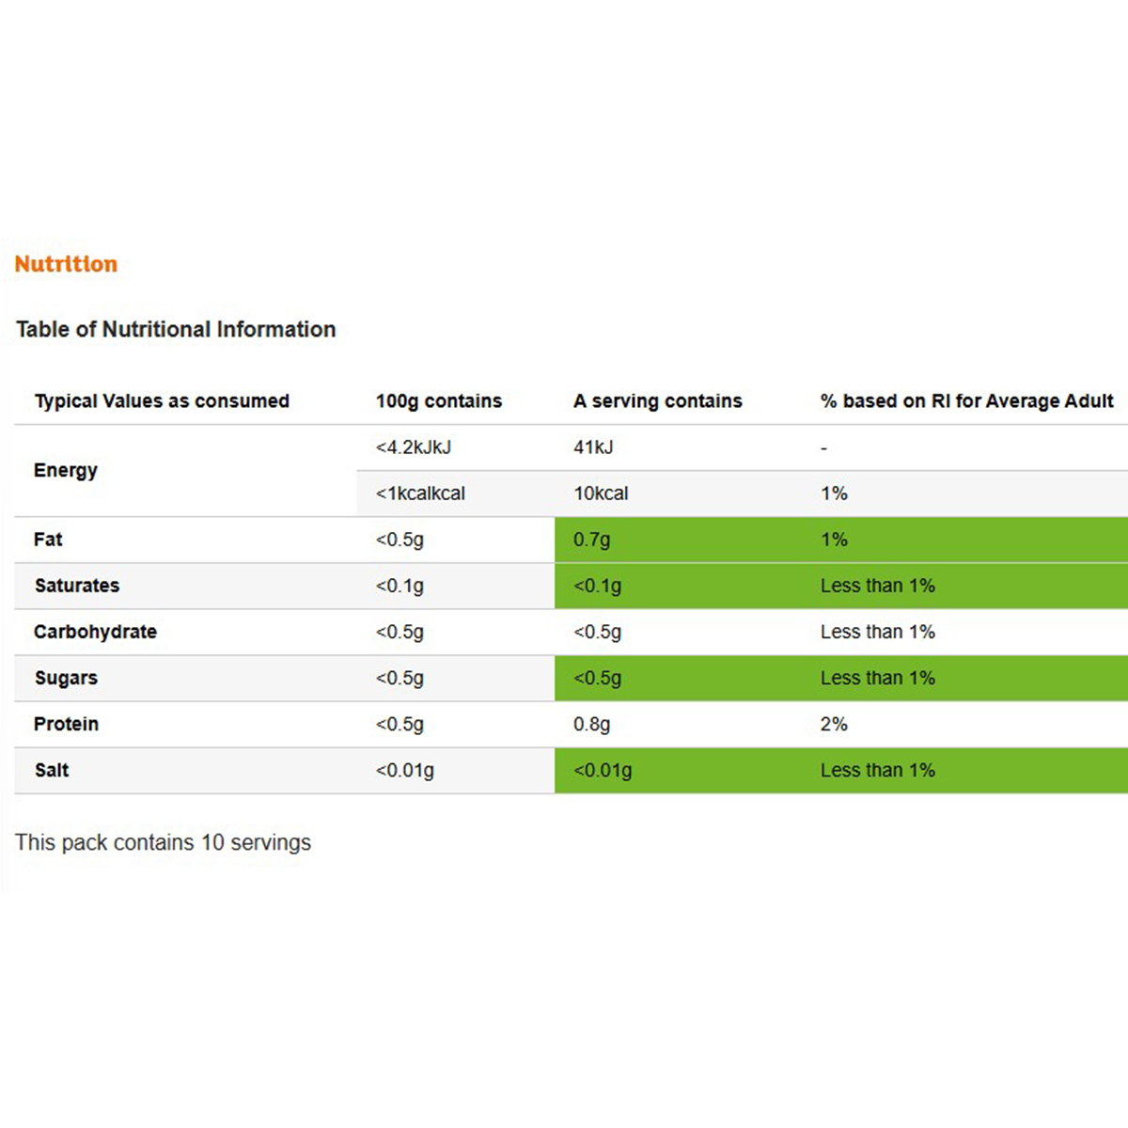The height and width of the screenshot is (1128, 1128).
Task: Select the Energy row label
Action: point(66,470)
